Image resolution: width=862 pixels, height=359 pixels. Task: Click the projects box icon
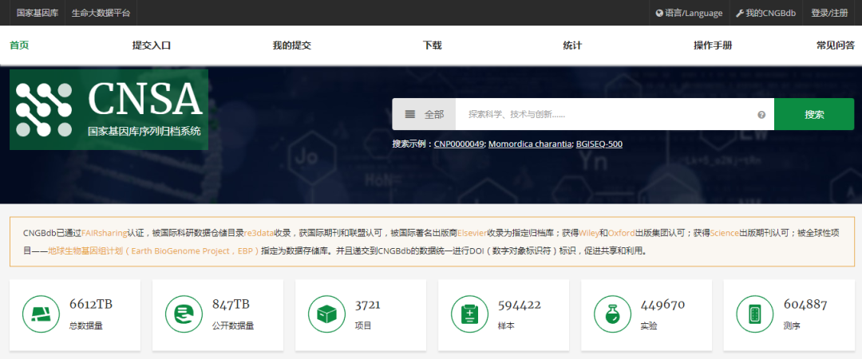[326, 314]
